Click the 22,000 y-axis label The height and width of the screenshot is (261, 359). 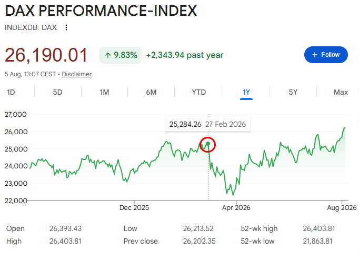click(16, 201)
